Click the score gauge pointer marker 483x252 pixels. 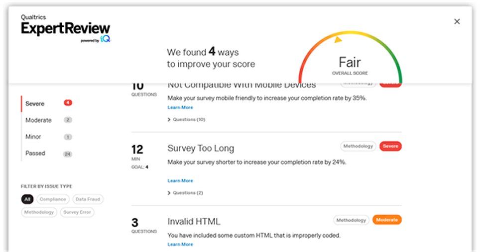[x=338, y=39]
